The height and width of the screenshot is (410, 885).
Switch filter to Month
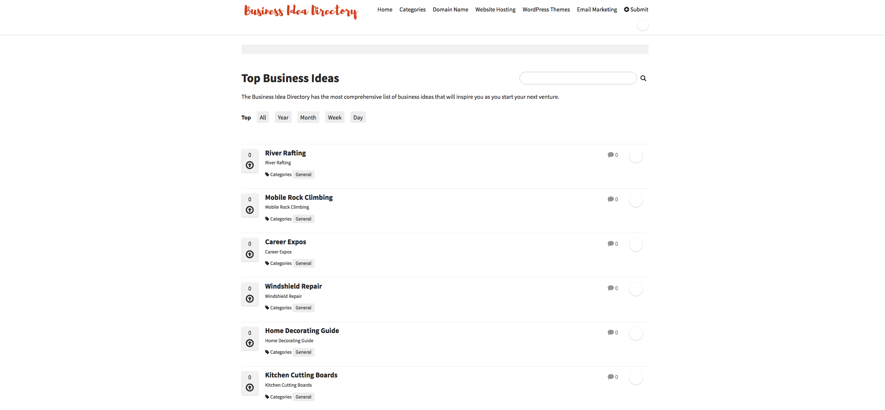pos(308,117)
